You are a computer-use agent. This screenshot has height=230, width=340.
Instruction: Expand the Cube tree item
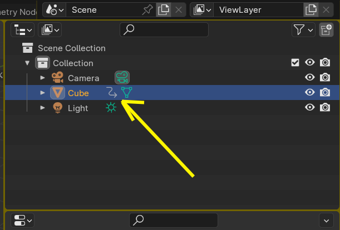[x=42, y=93]
